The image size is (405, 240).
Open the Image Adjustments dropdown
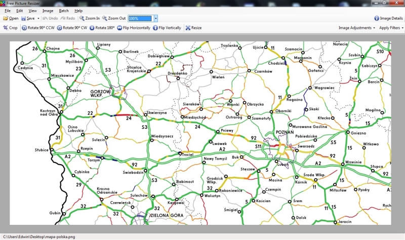tap(356, 28)
